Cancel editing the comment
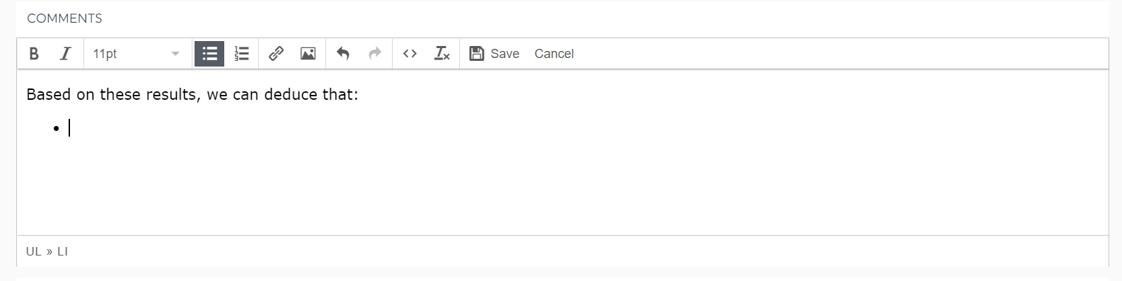Screen dimensions: 1122x281 point(554,54)
